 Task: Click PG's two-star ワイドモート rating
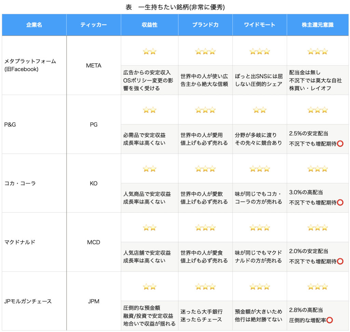pos(260,110)
